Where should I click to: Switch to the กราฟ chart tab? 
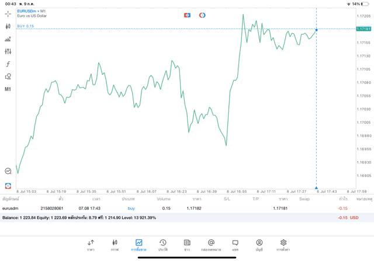click(115, 245)
